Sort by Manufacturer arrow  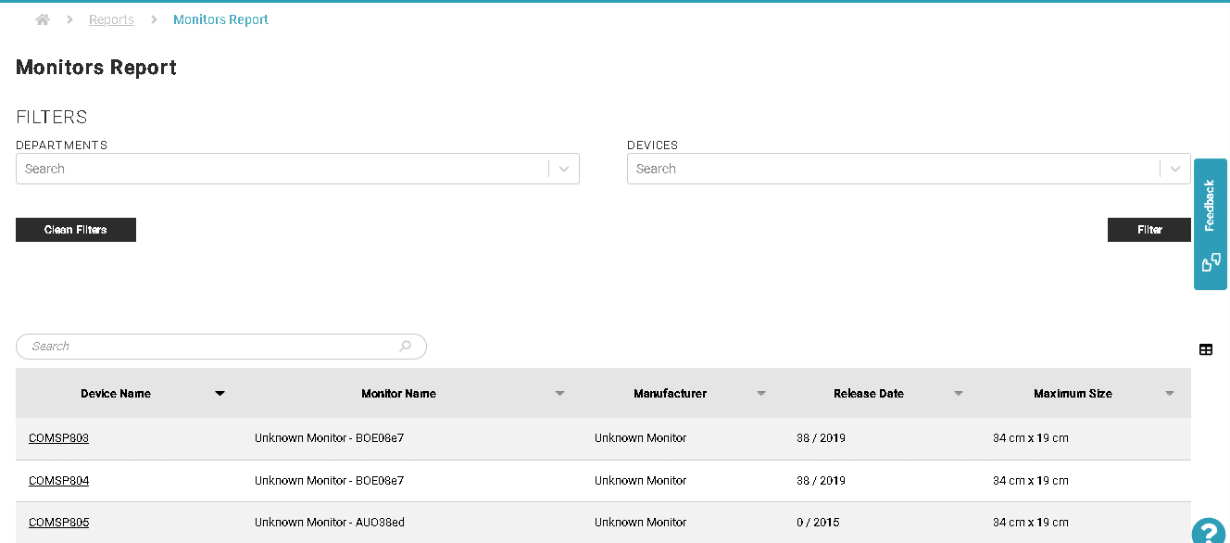tap(760, 394)
